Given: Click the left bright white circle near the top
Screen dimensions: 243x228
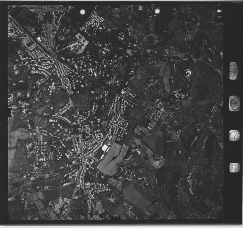Looking at the screenshot, I should pyautogui.click(x=83, y=12).
